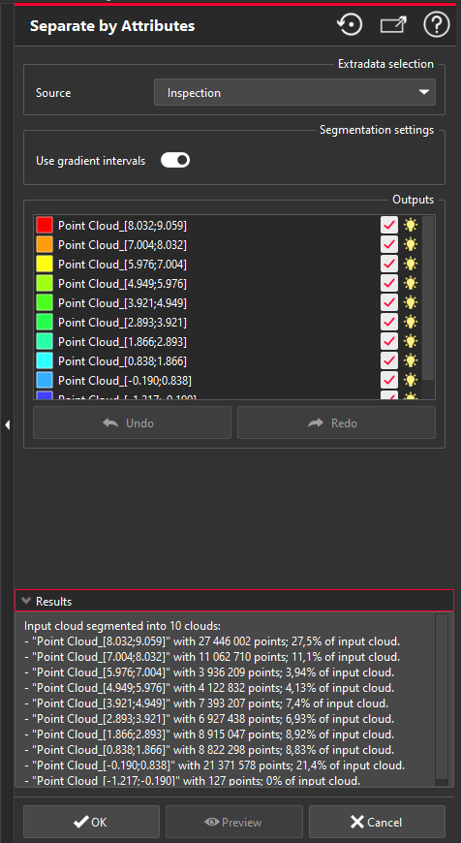Toggle lightbulb for Point Cloud_[8.032;9.059]
The image size is (461, 843).
pyautogui.click(x=411, y=225)
